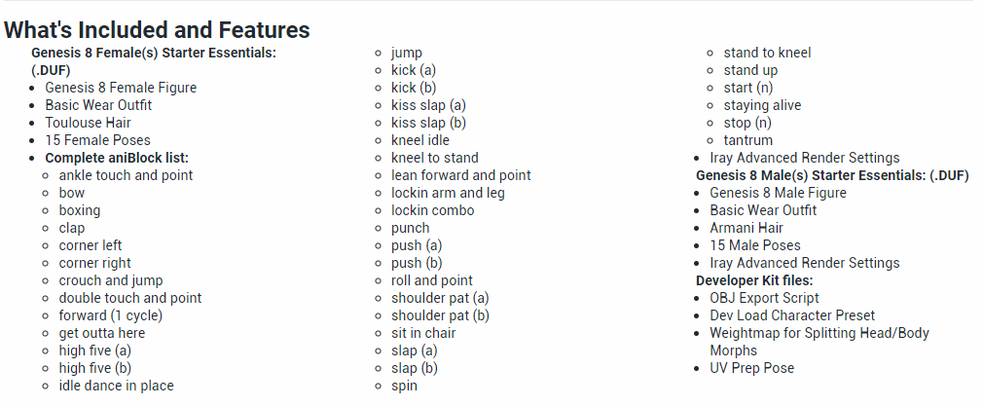The height and width of the screenshot is (406, 983).
Task: Select 'kneel to stand' entry
Action: (434, 158)
